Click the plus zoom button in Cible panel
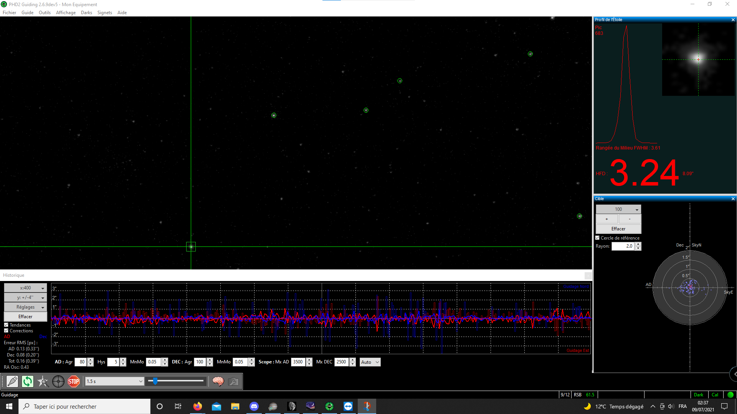Viewport: 737px width, 414px height. click(x=607, y=219)
